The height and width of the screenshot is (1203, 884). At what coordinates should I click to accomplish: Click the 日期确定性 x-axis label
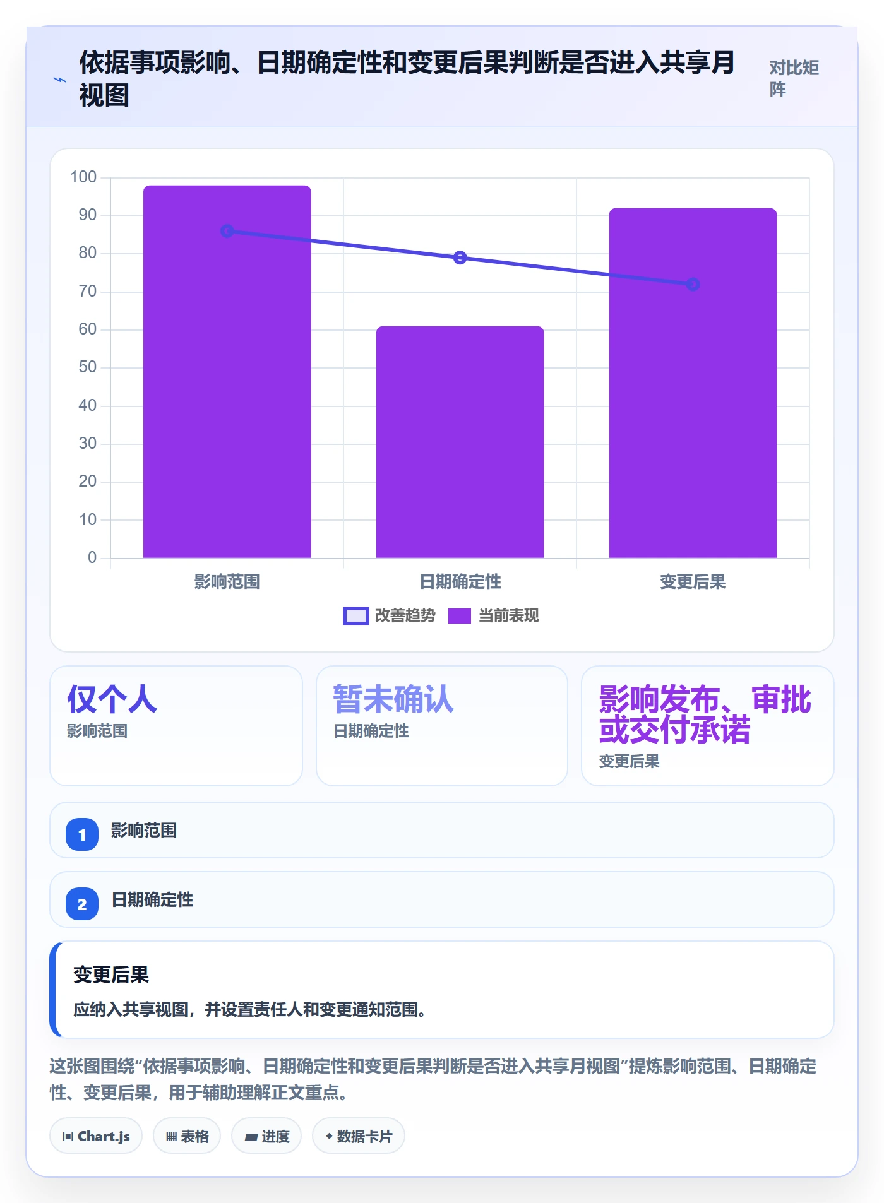click(x=460, y=582)
